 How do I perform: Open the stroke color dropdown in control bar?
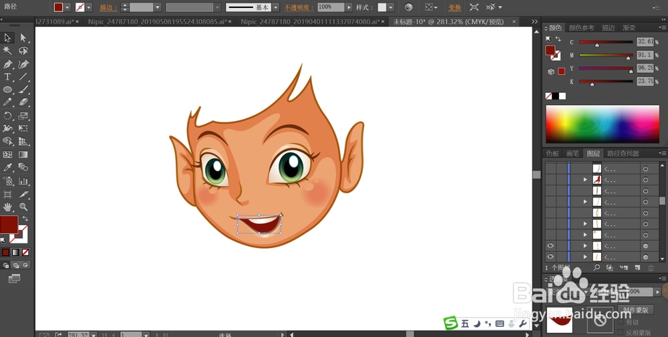pos(89,7)
